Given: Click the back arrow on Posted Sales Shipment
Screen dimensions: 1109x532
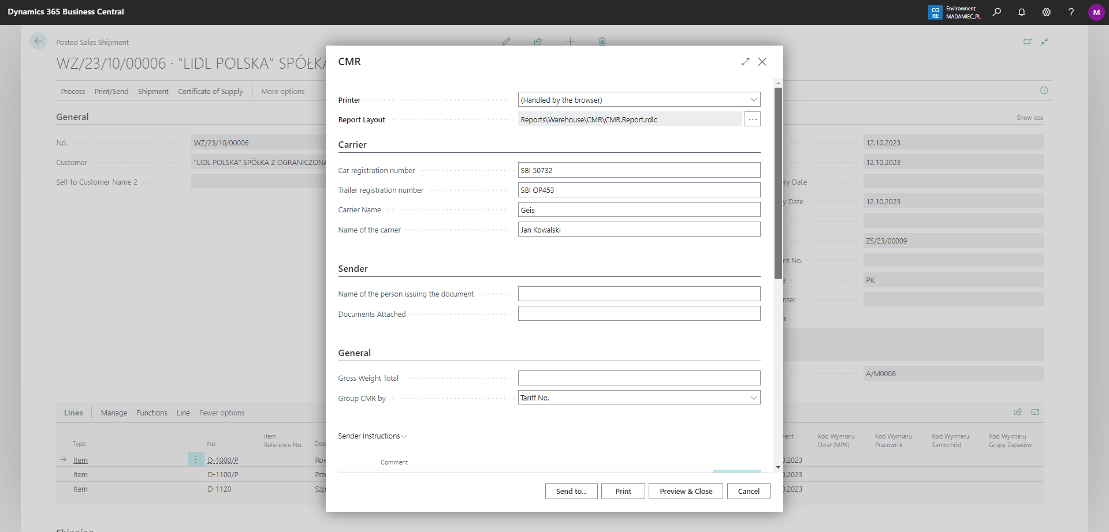Looking at the screenshot, I should pos(38,41).
